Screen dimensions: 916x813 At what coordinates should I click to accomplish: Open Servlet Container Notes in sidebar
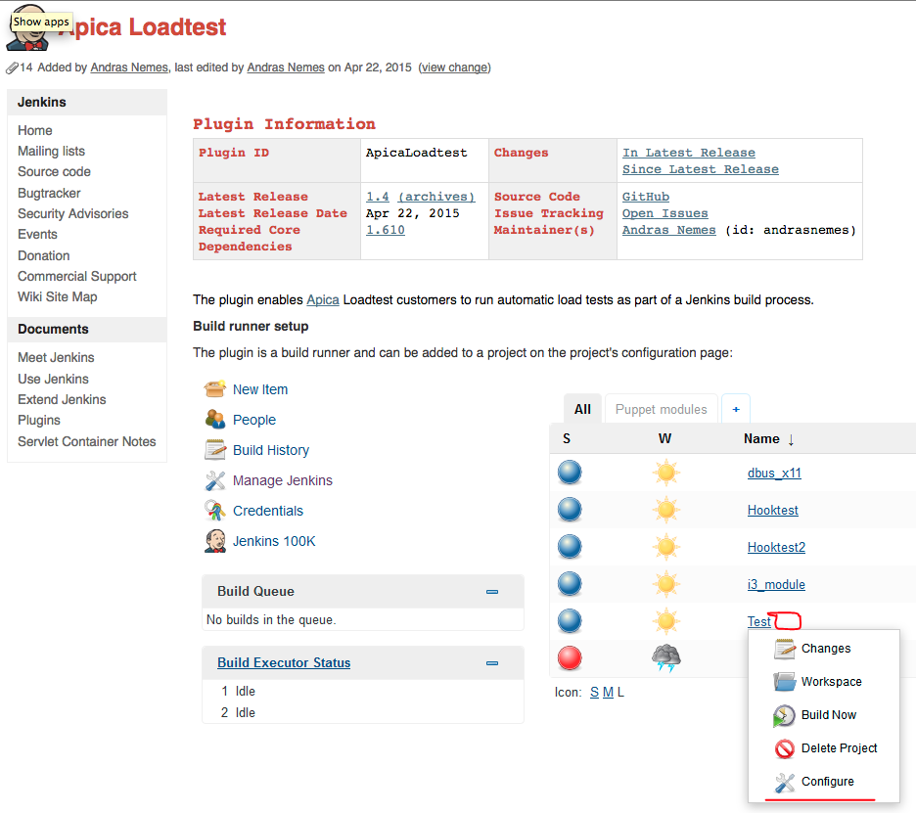coord(86,441)
